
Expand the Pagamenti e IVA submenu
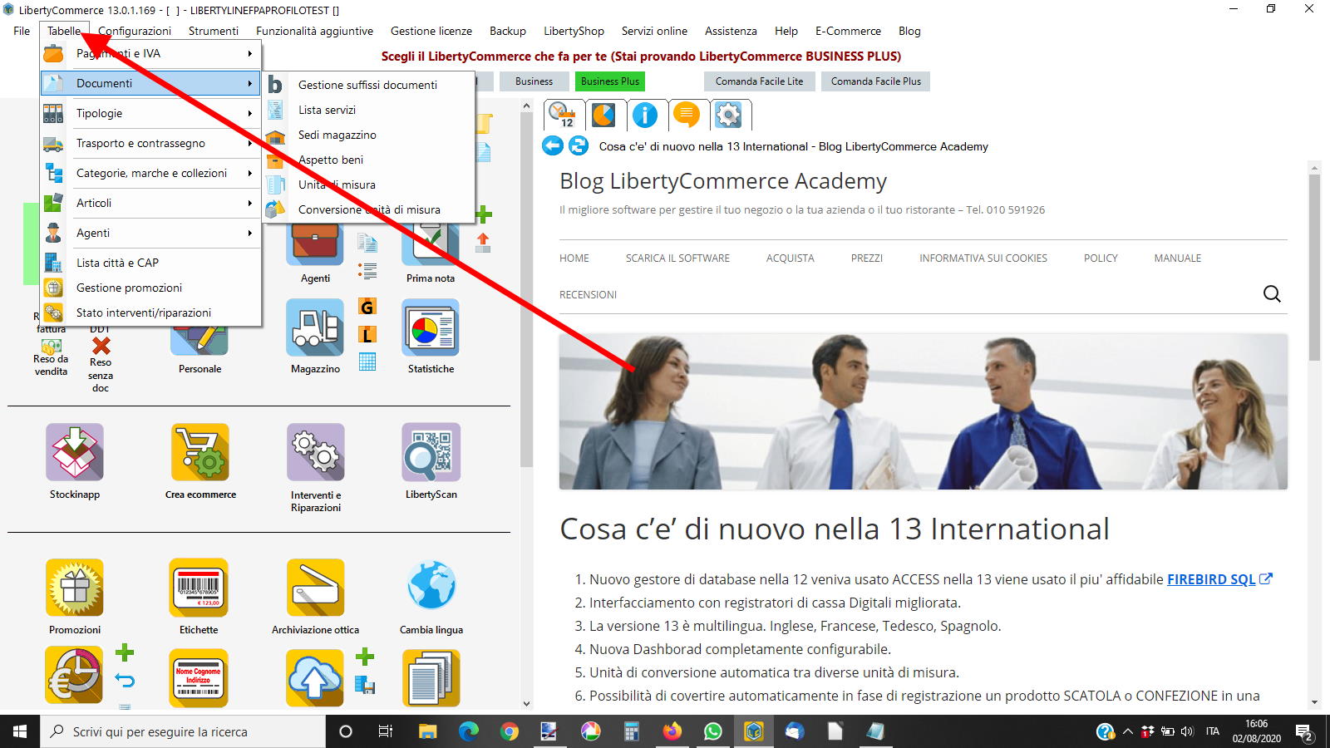151,53
